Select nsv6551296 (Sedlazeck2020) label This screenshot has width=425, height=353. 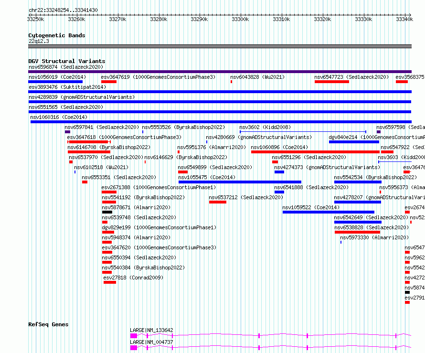click(x=309, y=157)
